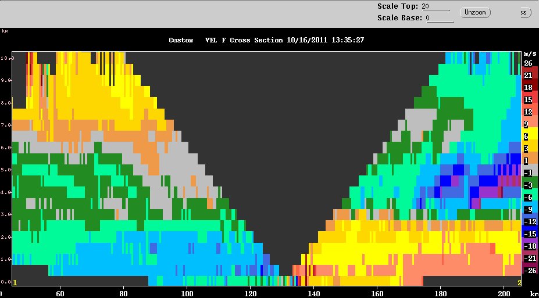Click the m/s unit label above legend
The height and width of the screenshot is (298, 539).
coord(530,54)
